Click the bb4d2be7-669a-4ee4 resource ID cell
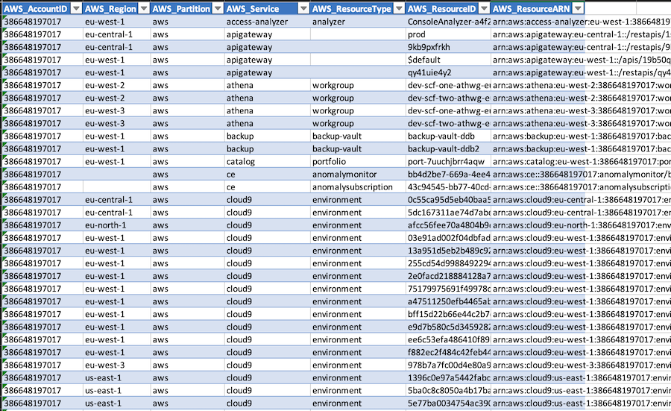This screenshot has height=411, width=671. (448, 175)
